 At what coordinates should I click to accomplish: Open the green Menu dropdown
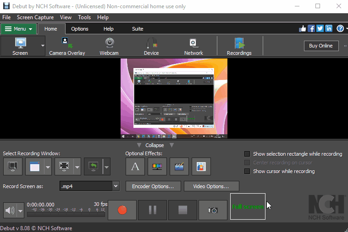click(x=19, y=29)
